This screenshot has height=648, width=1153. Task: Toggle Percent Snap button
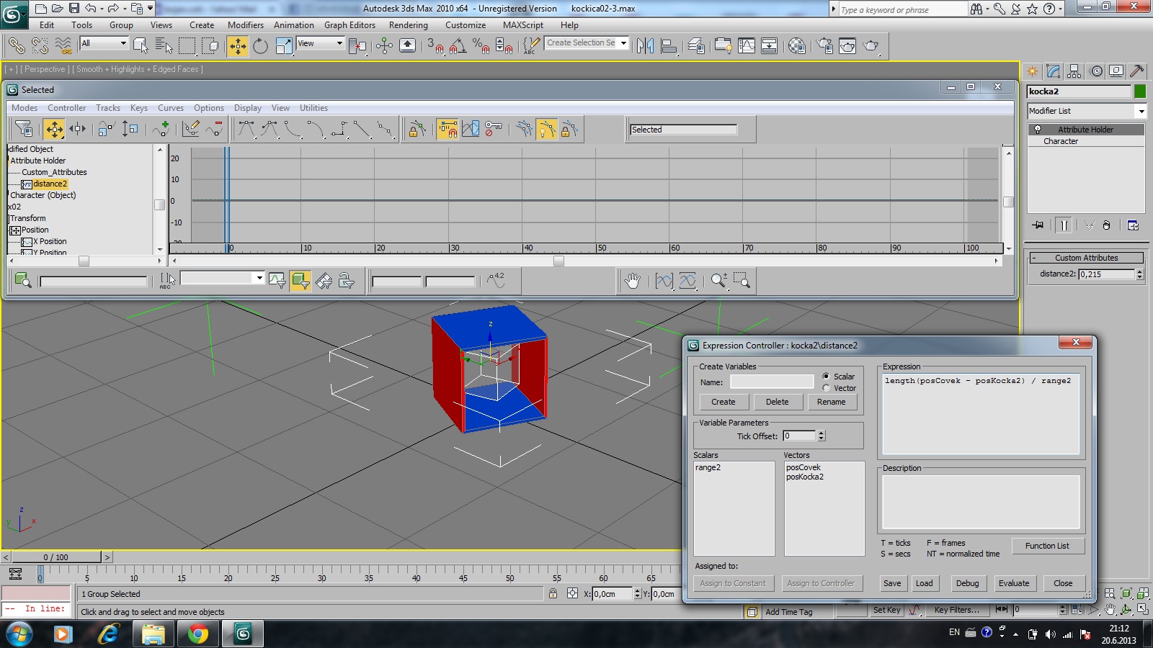pyautogui.click(x=481, y=46)
